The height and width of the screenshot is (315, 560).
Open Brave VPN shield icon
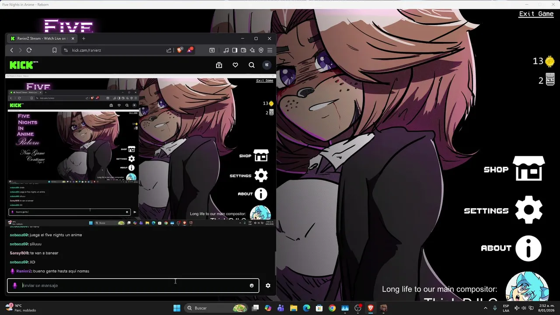(x=261, y=50)
